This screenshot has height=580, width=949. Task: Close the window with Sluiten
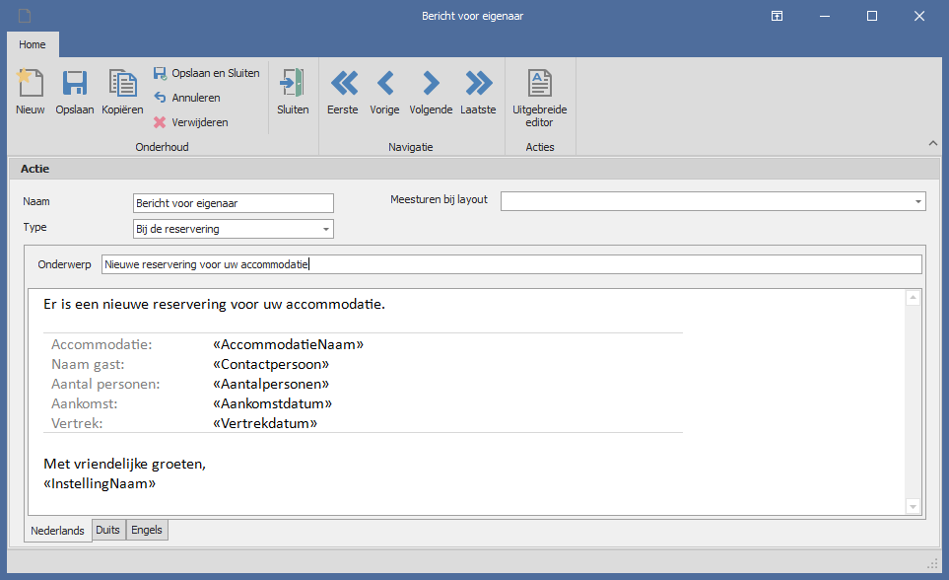point(293,92)
